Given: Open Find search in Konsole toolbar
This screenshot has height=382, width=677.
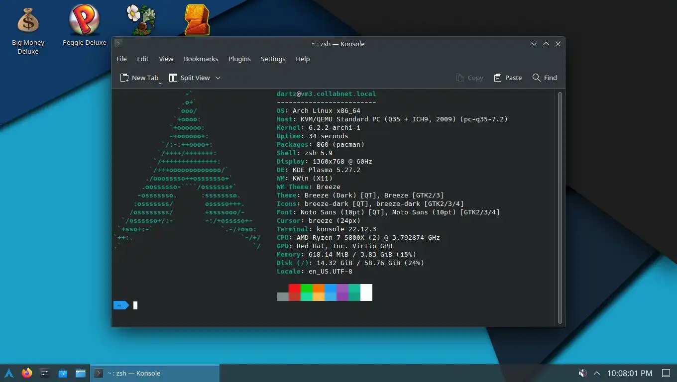Looking at the screenshot, I should [545, 78].
